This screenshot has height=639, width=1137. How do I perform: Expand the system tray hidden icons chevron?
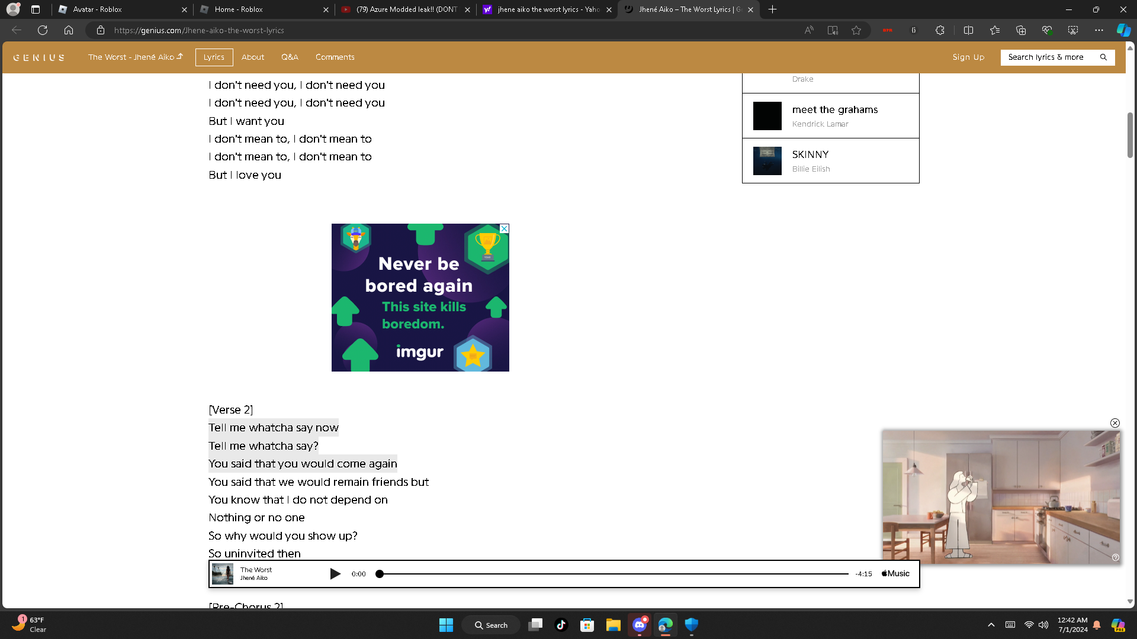991,625
